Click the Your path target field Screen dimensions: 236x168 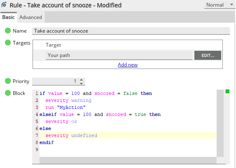coord(119,55)
